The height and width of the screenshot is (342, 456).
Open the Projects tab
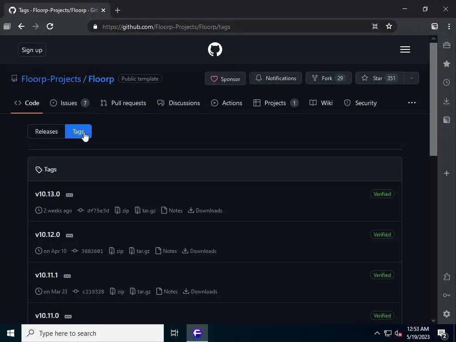[x=276, y=103]
